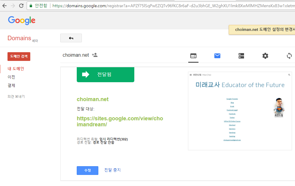Open the settings gear tab
Viewport: 295px width, 186px height.
pyautogui.click(x=265, y=56)
